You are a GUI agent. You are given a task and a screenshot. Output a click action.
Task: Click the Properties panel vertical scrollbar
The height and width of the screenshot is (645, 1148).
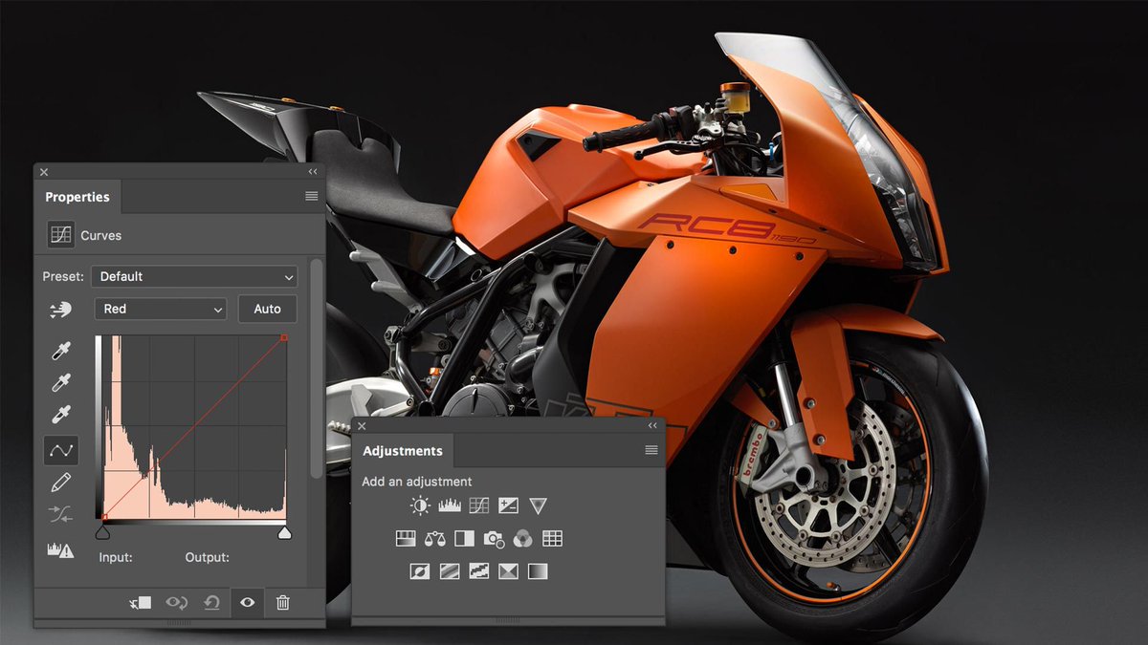pyautogui.click(x=316, y=368)
